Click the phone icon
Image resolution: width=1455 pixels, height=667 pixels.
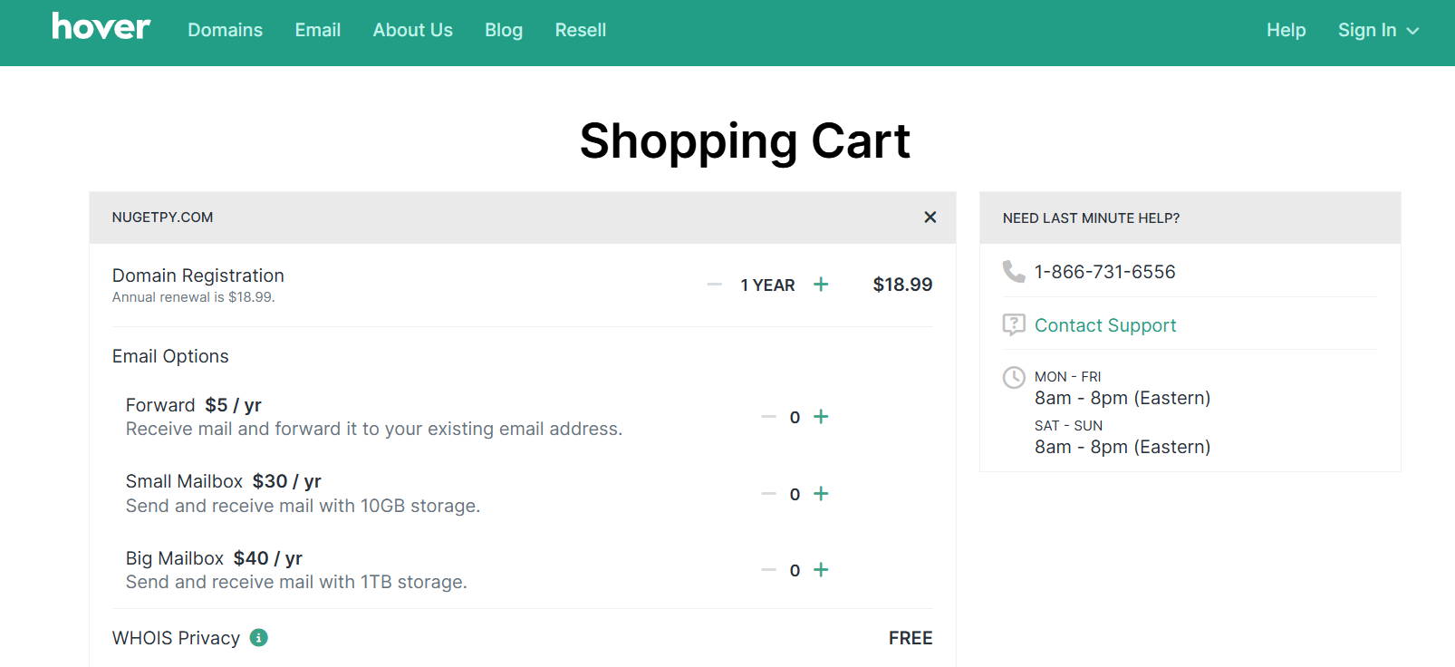(x=1014, y=272)
